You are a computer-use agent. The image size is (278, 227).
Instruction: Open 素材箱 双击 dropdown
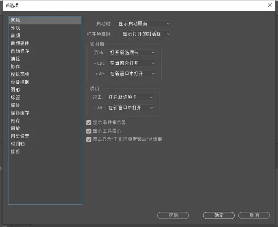click(x=131, y=53)
